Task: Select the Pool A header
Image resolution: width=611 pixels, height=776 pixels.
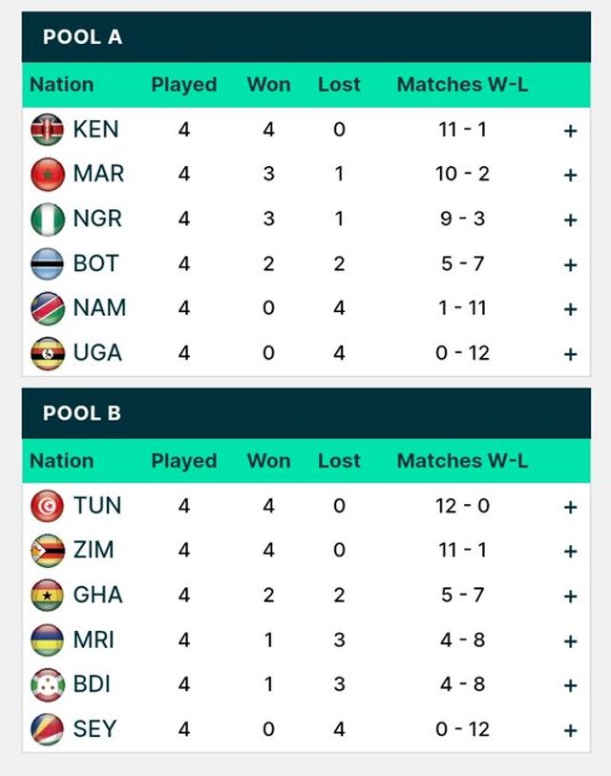Action: pos(83,37)
